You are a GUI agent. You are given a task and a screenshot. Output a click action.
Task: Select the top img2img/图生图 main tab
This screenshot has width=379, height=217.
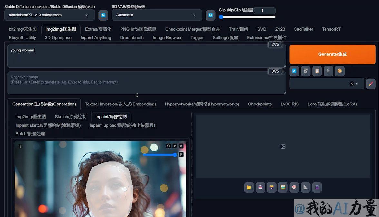61,29
